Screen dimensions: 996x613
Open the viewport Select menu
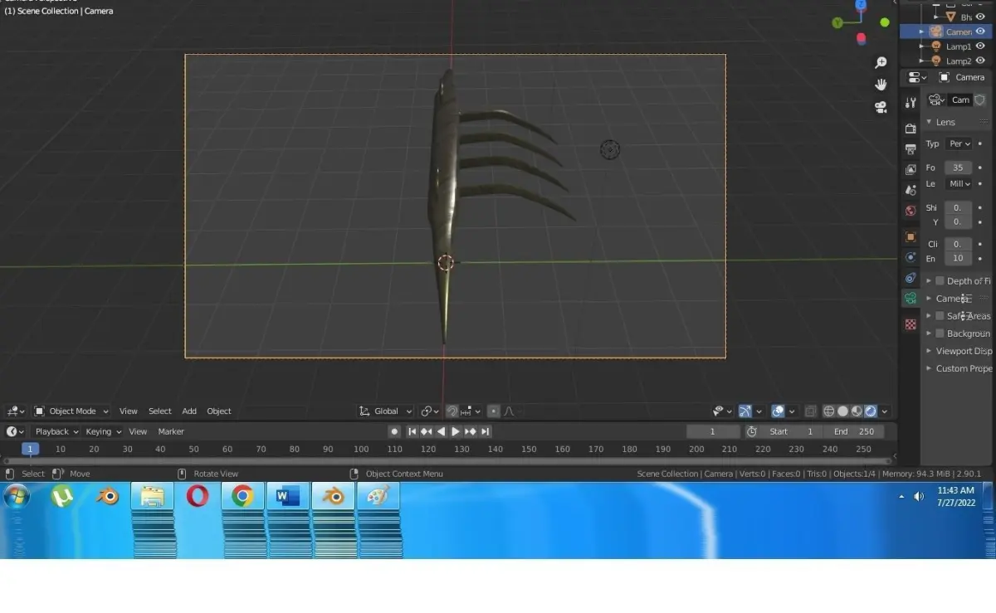[x=160, y=411]
